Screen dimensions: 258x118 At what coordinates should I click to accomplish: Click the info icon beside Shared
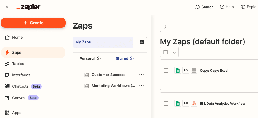point(132,59)
